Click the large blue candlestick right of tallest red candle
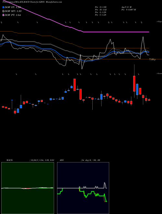The height and width of the screenshot is (214, 162). coord(137,89)
